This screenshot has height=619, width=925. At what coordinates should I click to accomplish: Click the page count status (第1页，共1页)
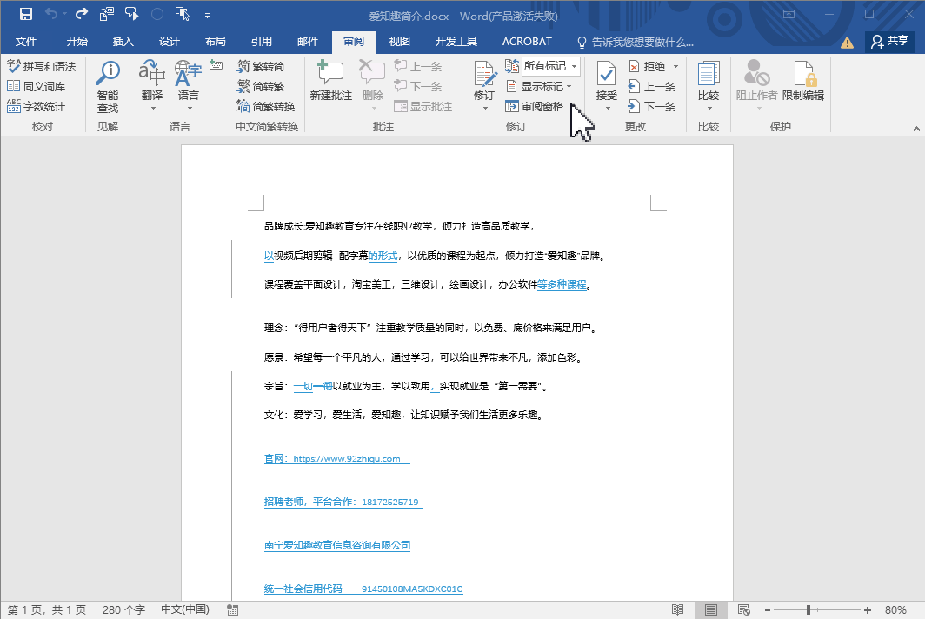(47, 609)
